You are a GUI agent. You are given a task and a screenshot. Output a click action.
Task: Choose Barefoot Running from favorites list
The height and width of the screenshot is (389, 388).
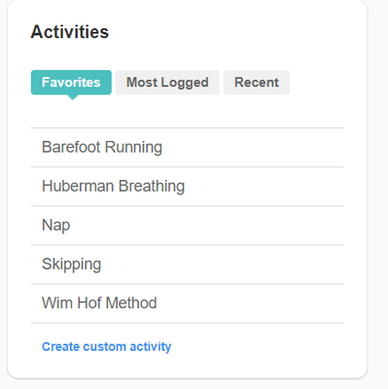pyautogui.click(x=188, y=148)
